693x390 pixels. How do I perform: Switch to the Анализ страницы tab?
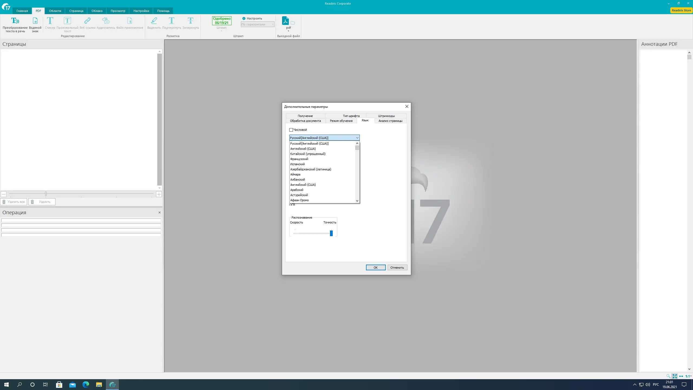[x=390, y=121]
